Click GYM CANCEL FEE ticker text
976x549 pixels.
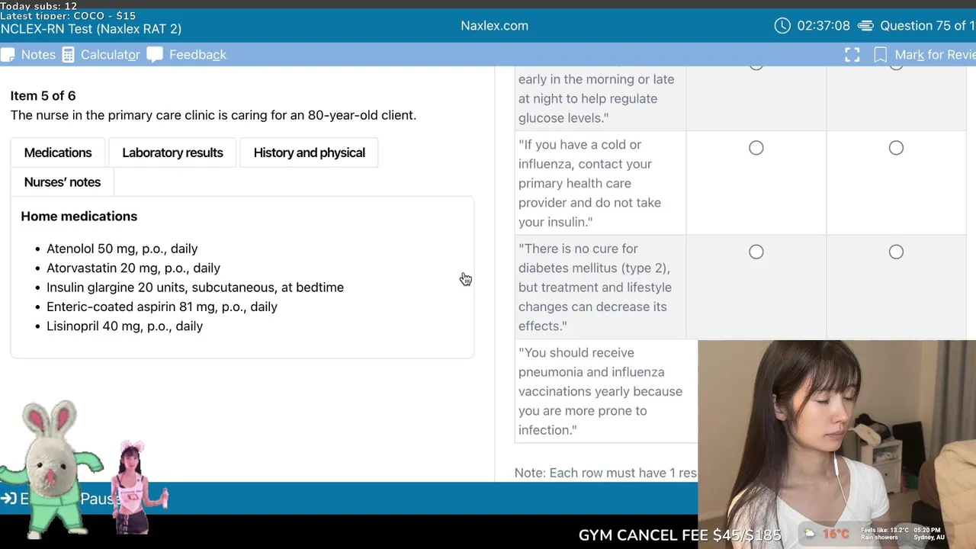pos(679,535)
